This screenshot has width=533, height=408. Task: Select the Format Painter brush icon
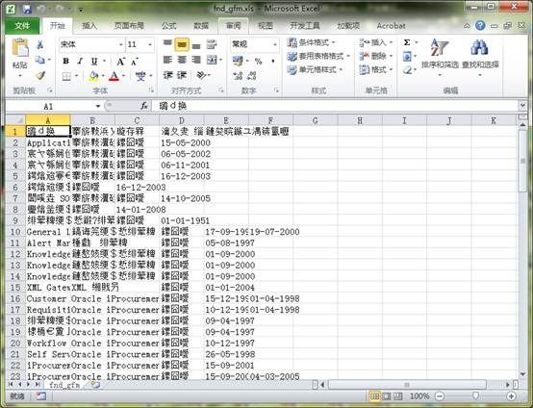tap(40, 75)
